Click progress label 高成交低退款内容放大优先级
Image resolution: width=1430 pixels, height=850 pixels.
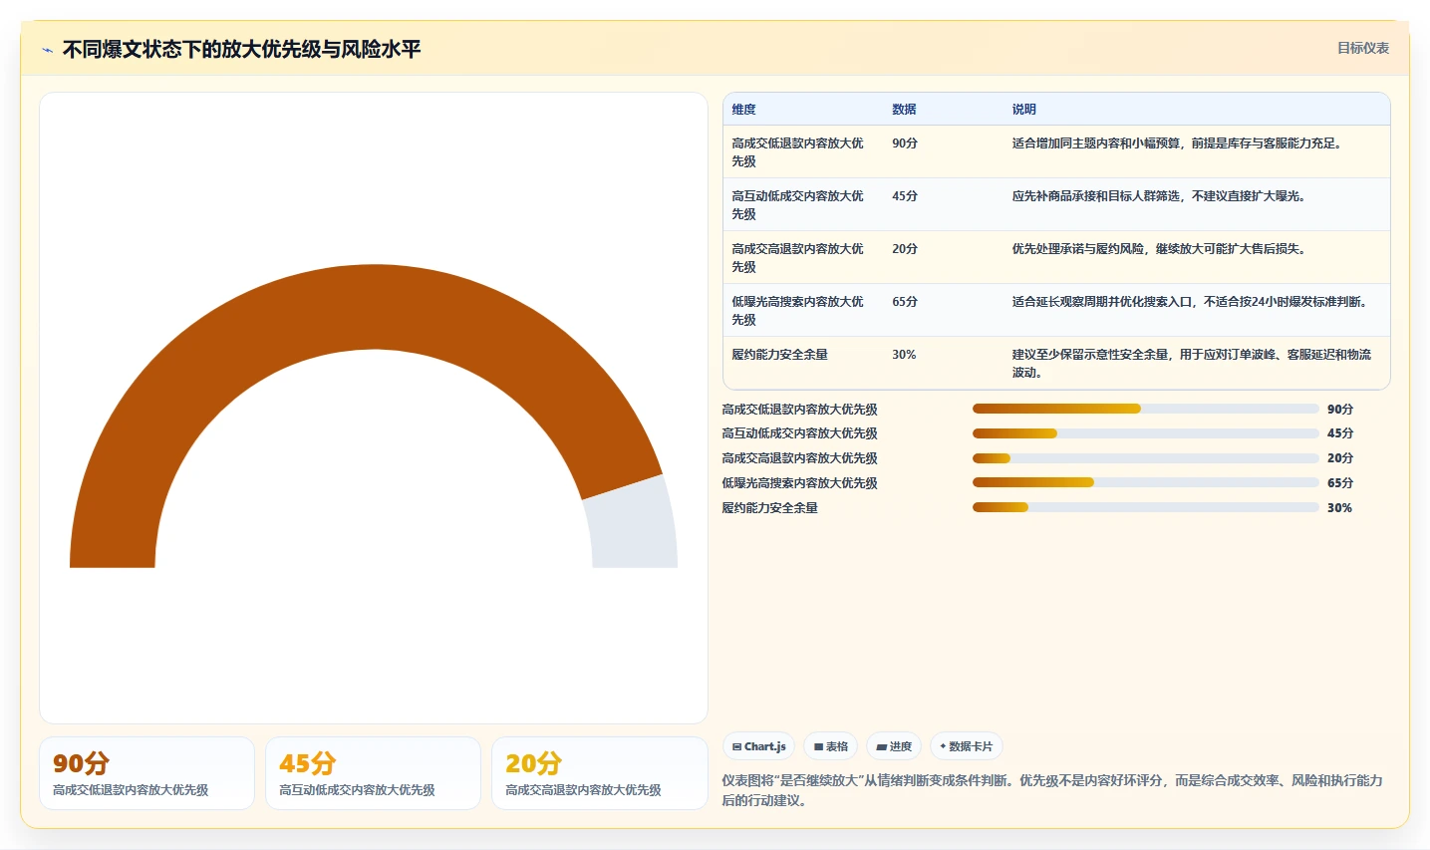(799, 410)
